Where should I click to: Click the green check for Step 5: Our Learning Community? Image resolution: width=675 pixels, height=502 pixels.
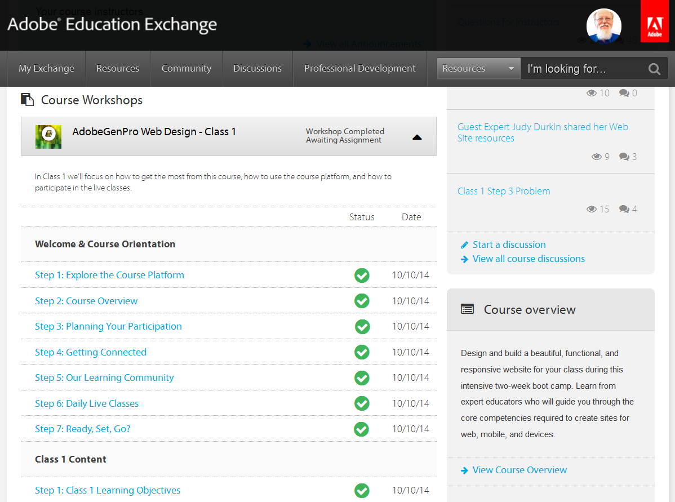[x=362, y=378]
